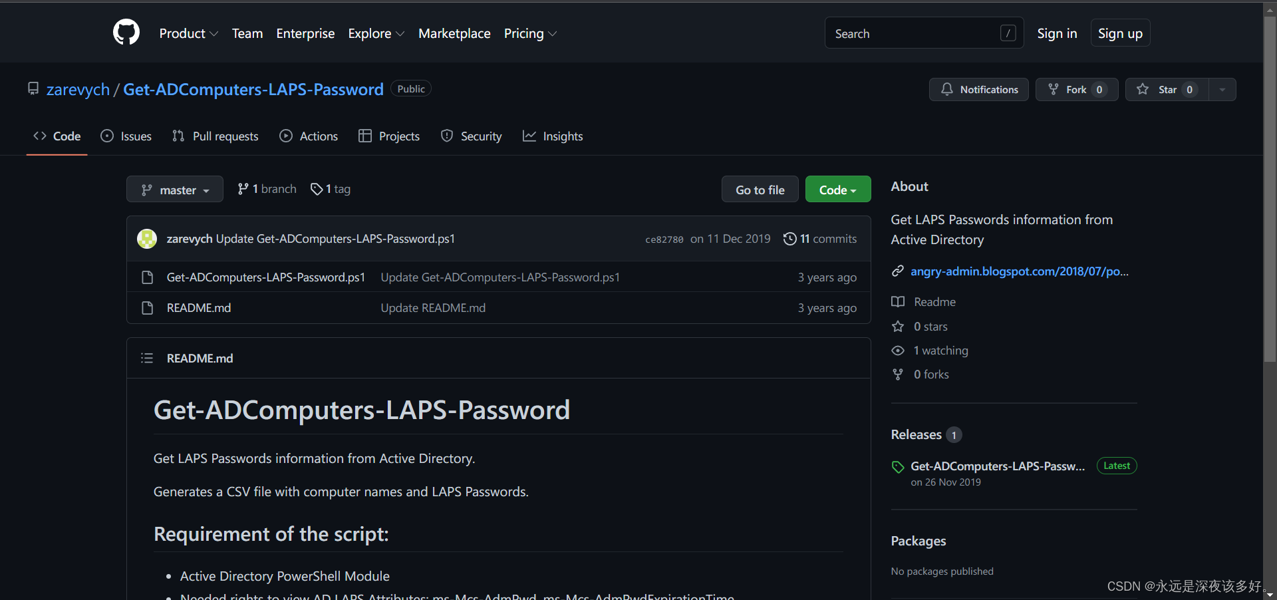View the 11 commits history
This screenshot has height=600, width=1277.
[820, 239]
